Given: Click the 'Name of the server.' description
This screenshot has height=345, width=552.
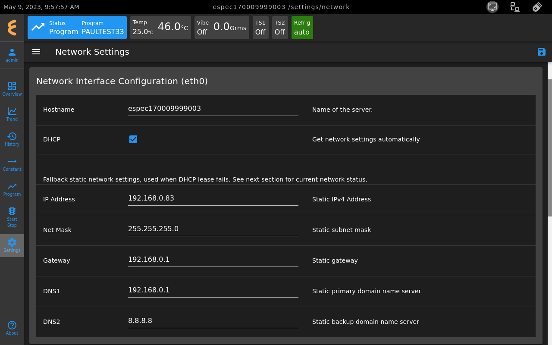Looking at the screenshot, I should pos(342,110).
